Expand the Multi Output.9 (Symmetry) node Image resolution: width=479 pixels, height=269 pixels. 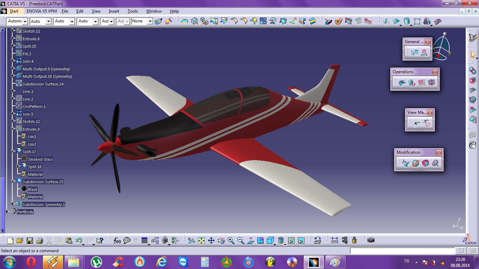coord(13,69)
